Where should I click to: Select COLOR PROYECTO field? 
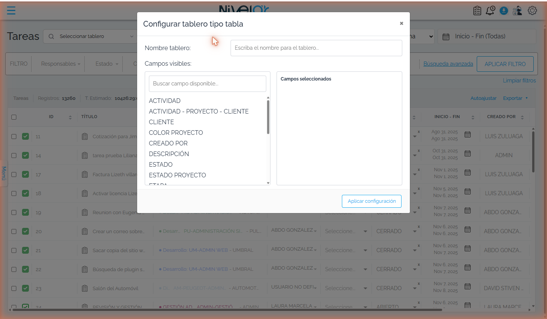pos(176,133)
